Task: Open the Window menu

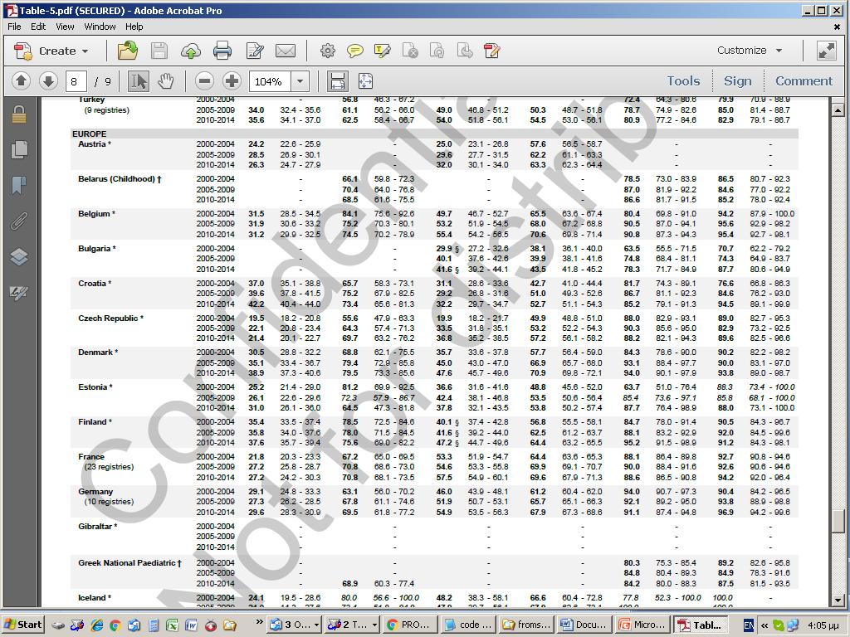Action: coord(100,27)
